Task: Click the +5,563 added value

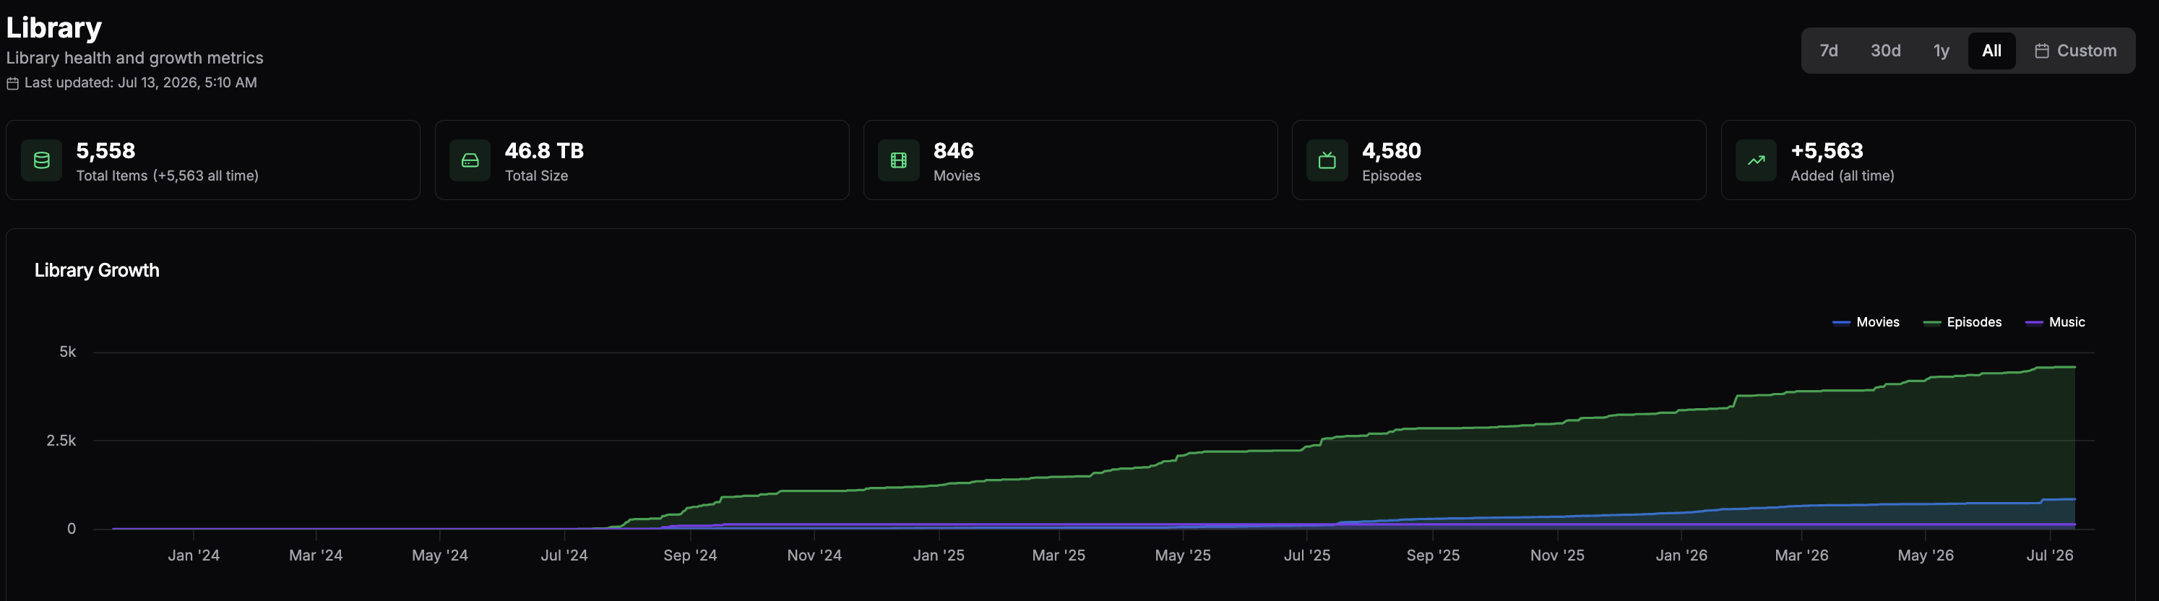Action: (x=1827, y=151)
